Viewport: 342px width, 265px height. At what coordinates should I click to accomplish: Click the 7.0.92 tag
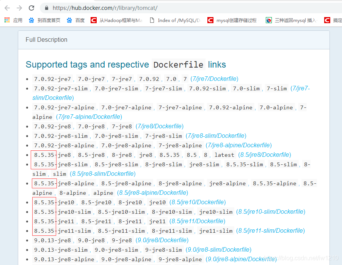(149, 79)
